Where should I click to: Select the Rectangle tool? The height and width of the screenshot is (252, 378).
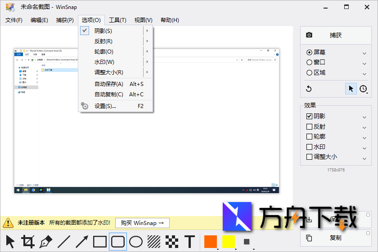pos(100,242)
